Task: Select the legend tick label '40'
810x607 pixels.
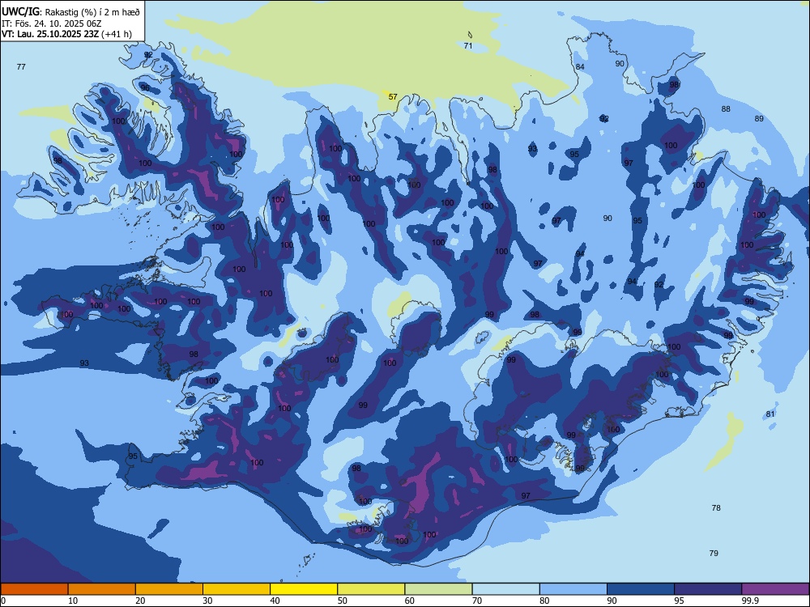Action: [275, 601]
